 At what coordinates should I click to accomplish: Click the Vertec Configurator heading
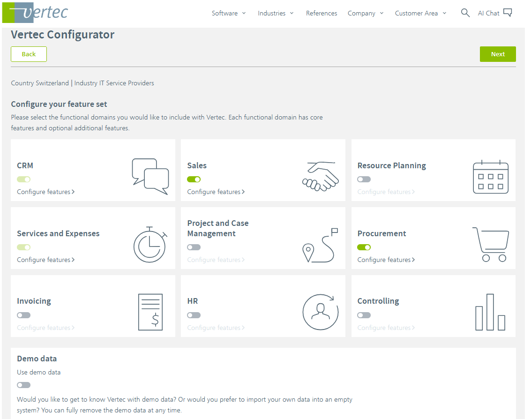(x=63, y=35)
